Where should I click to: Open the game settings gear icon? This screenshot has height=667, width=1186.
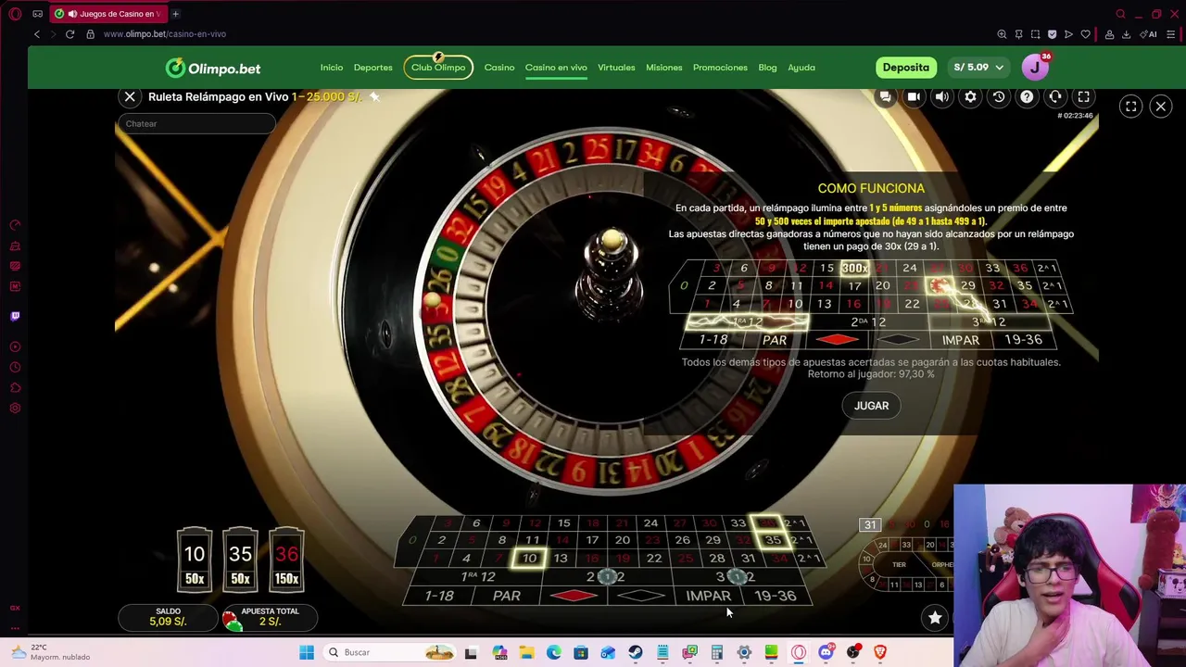pos(970,96)
